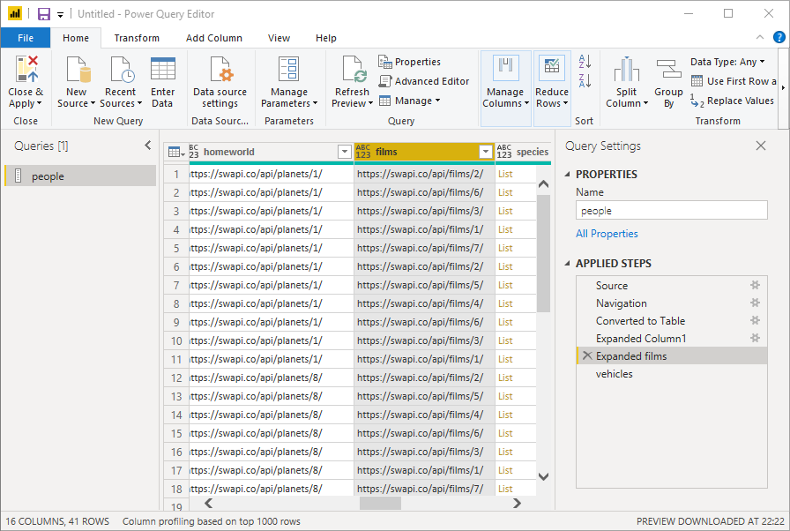Open settings for the Source step
Viewport: 790px width, 531px height.
(756, 285)
